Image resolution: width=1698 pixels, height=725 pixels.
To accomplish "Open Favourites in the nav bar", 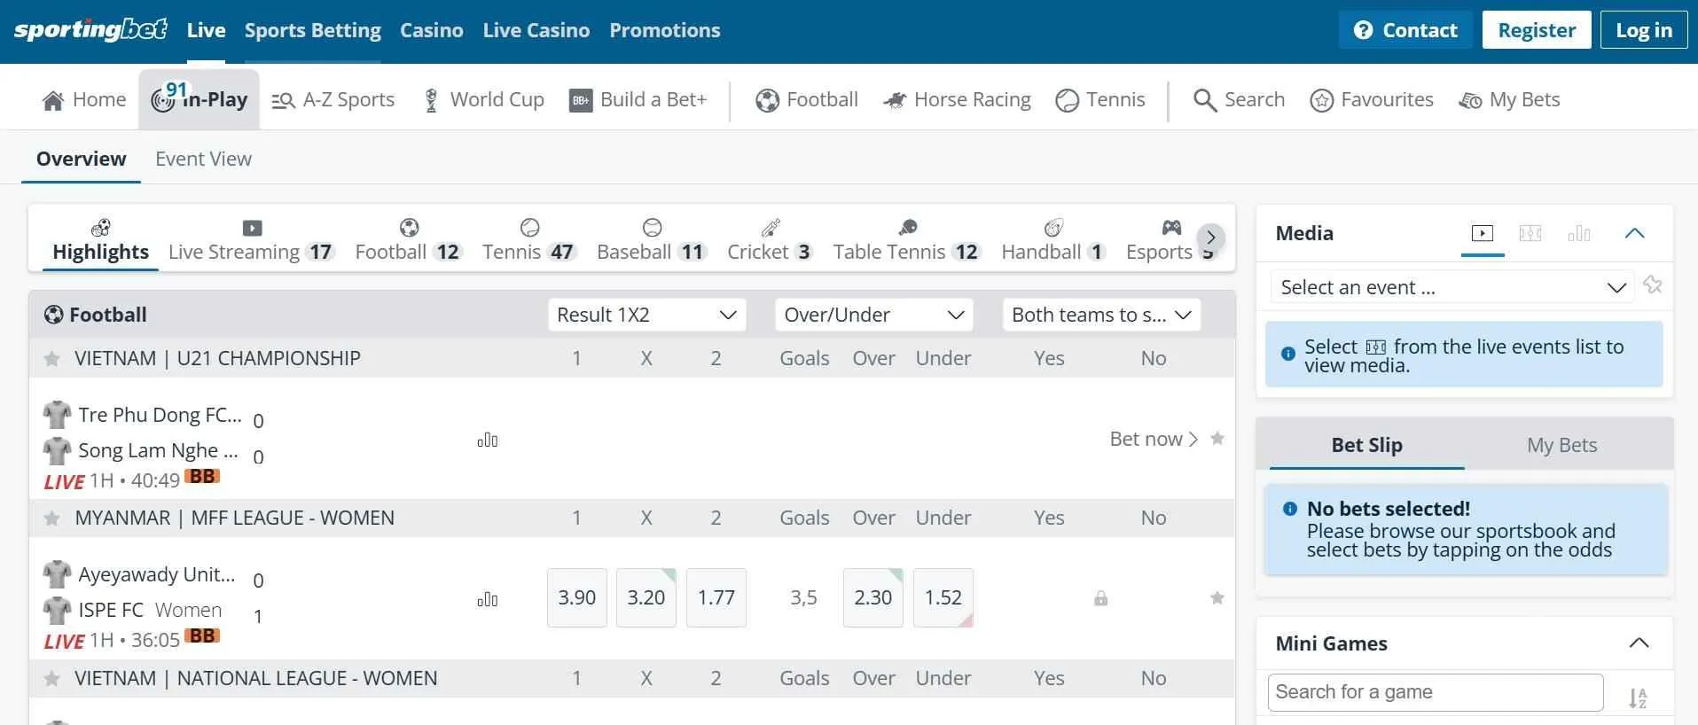I will coord(1372,99).
